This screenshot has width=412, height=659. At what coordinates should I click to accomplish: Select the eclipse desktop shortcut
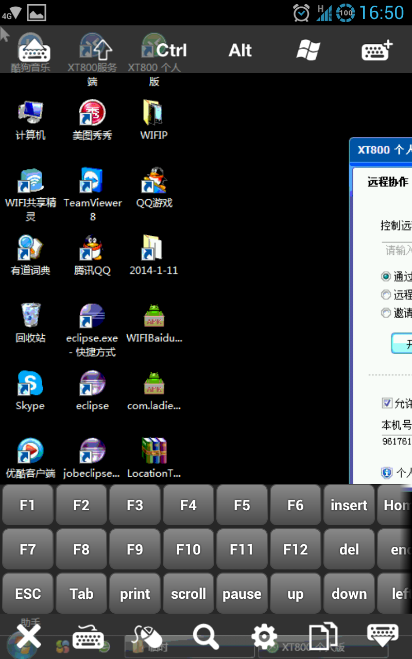pyautogui.click(x=92, y=391)
